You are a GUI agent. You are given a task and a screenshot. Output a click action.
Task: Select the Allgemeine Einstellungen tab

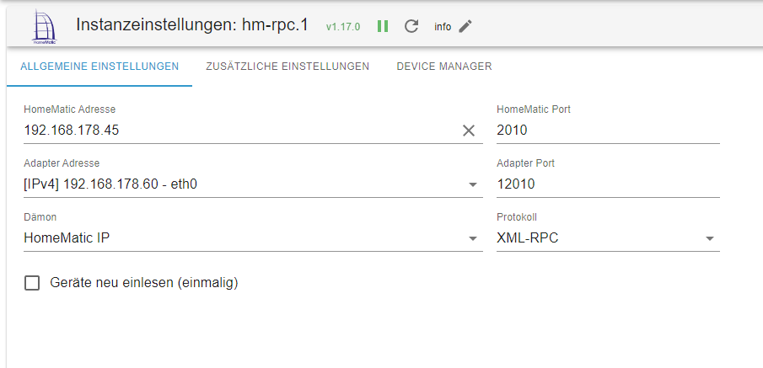(x=99, y=67)
